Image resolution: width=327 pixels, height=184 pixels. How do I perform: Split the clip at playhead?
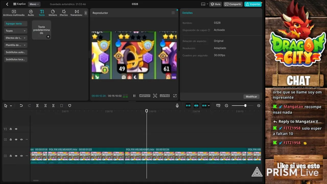click(37, 106)
